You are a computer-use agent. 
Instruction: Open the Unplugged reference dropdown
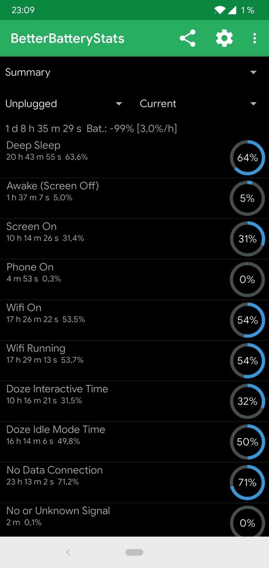64,104
